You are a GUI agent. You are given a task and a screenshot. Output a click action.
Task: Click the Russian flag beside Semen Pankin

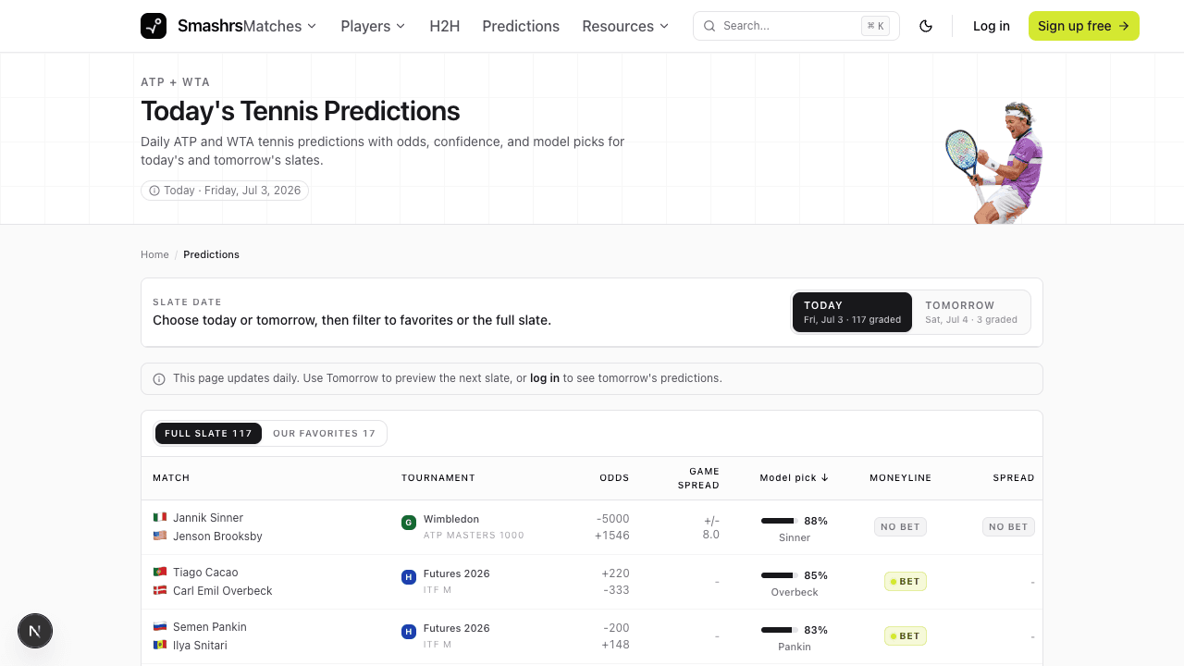pos(160,626)
